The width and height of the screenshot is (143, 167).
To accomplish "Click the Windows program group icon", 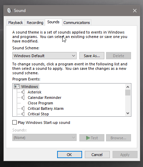I will click(x=17, y=87).
